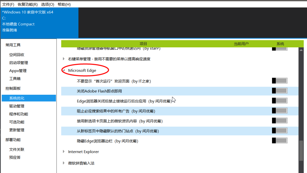Click the 部署功能 section header

click(13, 140)
